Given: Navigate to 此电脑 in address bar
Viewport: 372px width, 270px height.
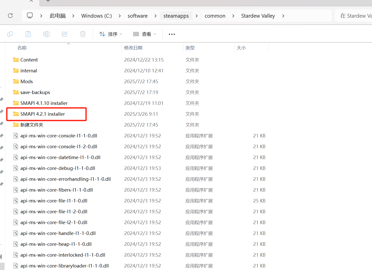Looking at the screenshot, I should (x=58, y=16).
